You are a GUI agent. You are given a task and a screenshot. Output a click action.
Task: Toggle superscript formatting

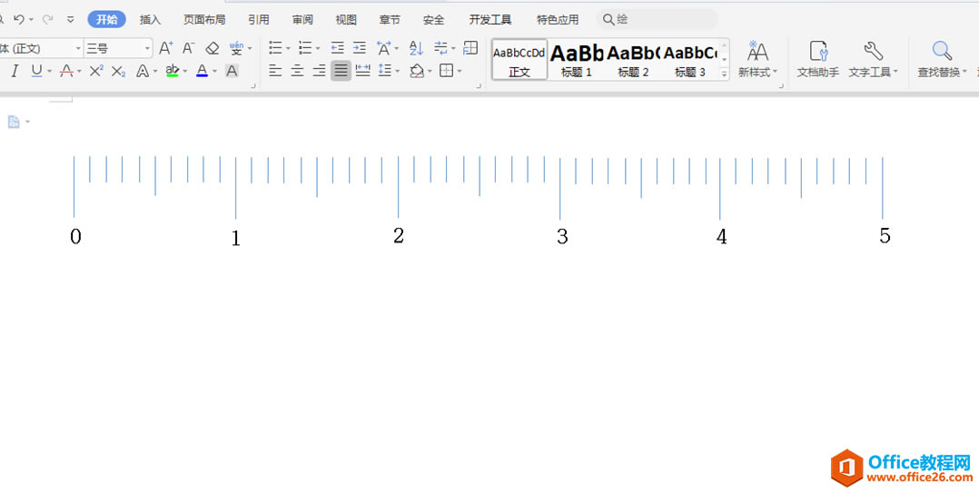click(96, 71)
